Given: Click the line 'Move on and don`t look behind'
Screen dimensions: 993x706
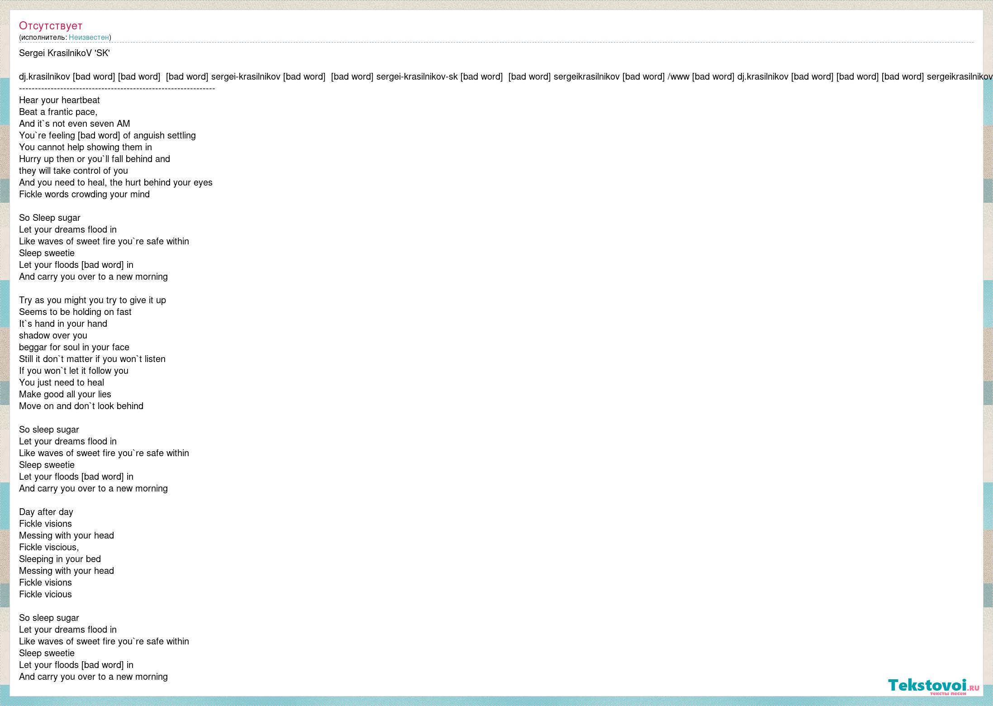Looking at the screenshot, I should click(81, 406).
